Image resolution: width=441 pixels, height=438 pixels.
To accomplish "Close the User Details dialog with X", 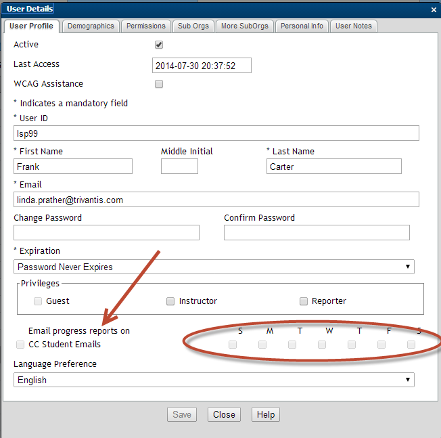I will tap(434, 9).
